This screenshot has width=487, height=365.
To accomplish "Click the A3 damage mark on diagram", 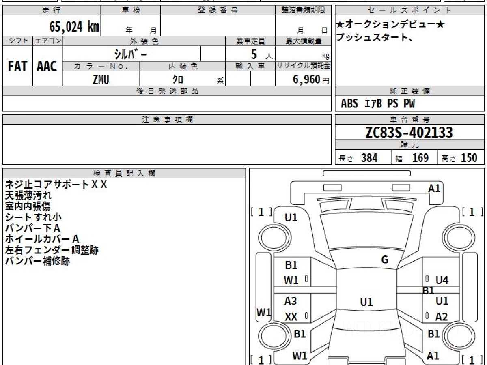I will 291,301.
